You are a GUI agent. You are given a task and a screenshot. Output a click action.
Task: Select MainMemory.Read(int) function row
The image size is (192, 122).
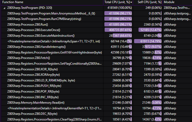point(96,103)
